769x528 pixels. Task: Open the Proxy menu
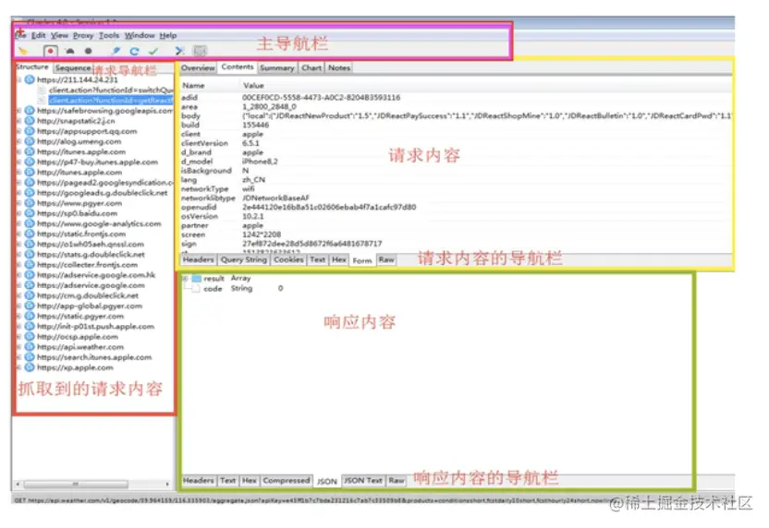[x=83, y=35]
